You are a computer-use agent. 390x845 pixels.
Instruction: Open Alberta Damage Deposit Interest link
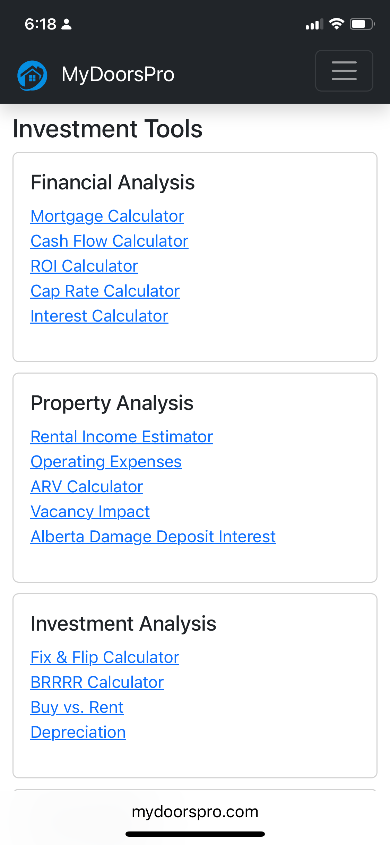[153, 537]
